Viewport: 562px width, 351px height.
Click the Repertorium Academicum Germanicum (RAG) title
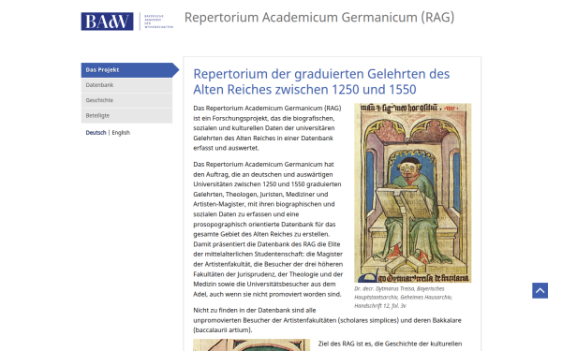click(319, 17)
